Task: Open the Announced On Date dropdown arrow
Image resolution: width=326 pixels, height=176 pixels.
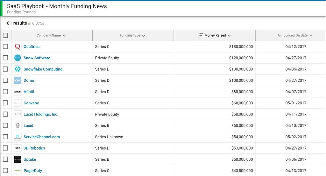Action: pyautogui.click(x=311, y=36)
